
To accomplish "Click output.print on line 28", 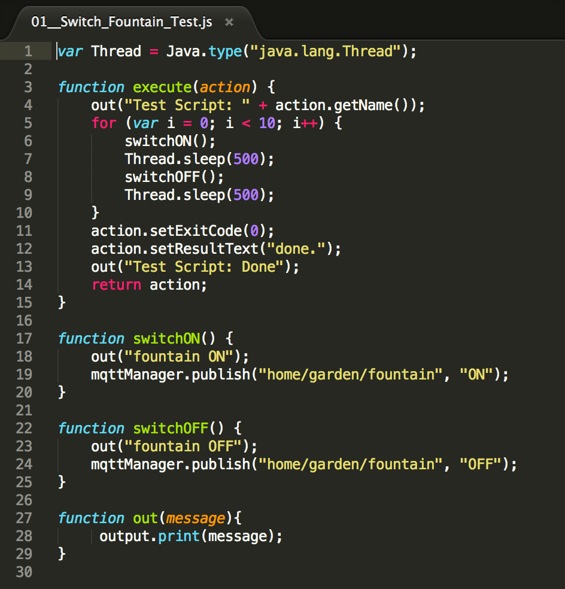I will [148, 536].
